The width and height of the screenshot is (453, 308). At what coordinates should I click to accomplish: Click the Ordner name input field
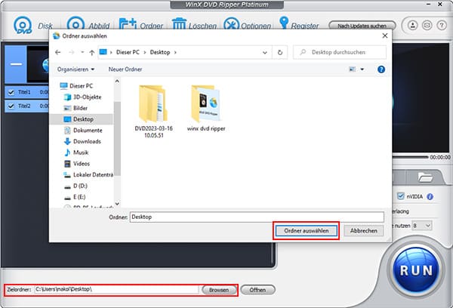click(x=257, y=217)
